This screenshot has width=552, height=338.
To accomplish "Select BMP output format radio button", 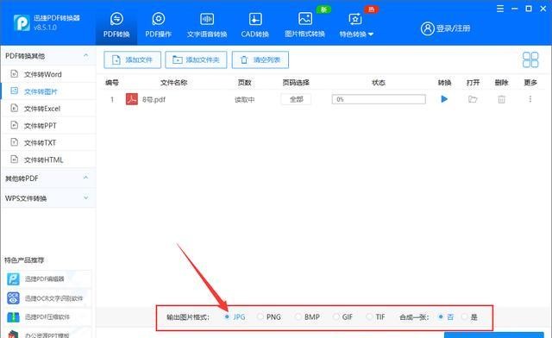I will (x=298, y=317).
